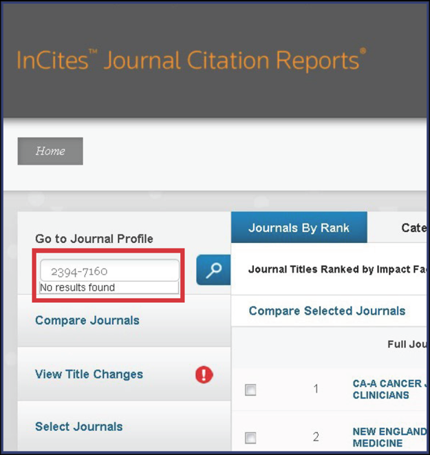
Task: Click the red exclamation alert icon
Action: coord(204,374)
